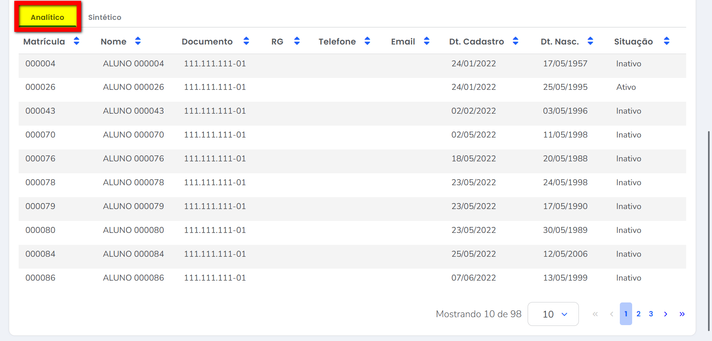Switch to the Analítico tab
This screenshot has height=341, width=712.
click(47, 17)
